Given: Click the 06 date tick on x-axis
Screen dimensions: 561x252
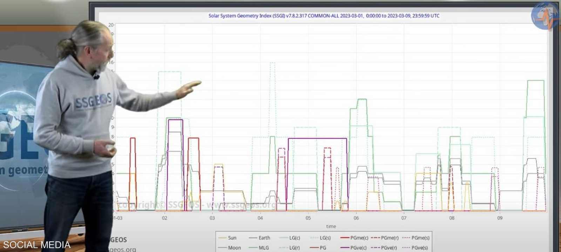Looking at the screenshot, I should click(x=356, y=218).
